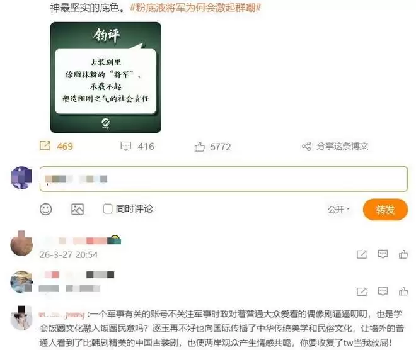Reply to the second blurred comment
Image resolution: width=416 pixels, height=350 pixels.
coord(383,291)
